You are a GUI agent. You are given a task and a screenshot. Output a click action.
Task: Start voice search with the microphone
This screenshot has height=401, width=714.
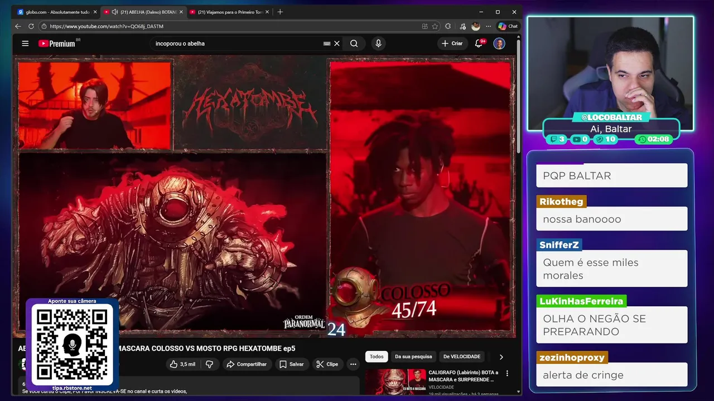tap(378, 43)
